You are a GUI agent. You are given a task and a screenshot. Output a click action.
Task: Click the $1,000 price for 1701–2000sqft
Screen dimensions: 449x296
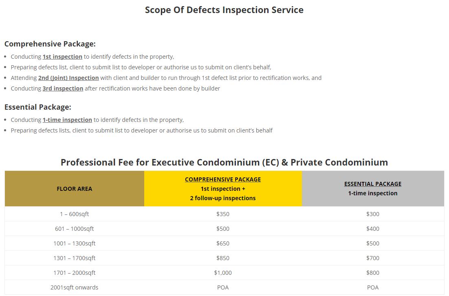point(223,273)
